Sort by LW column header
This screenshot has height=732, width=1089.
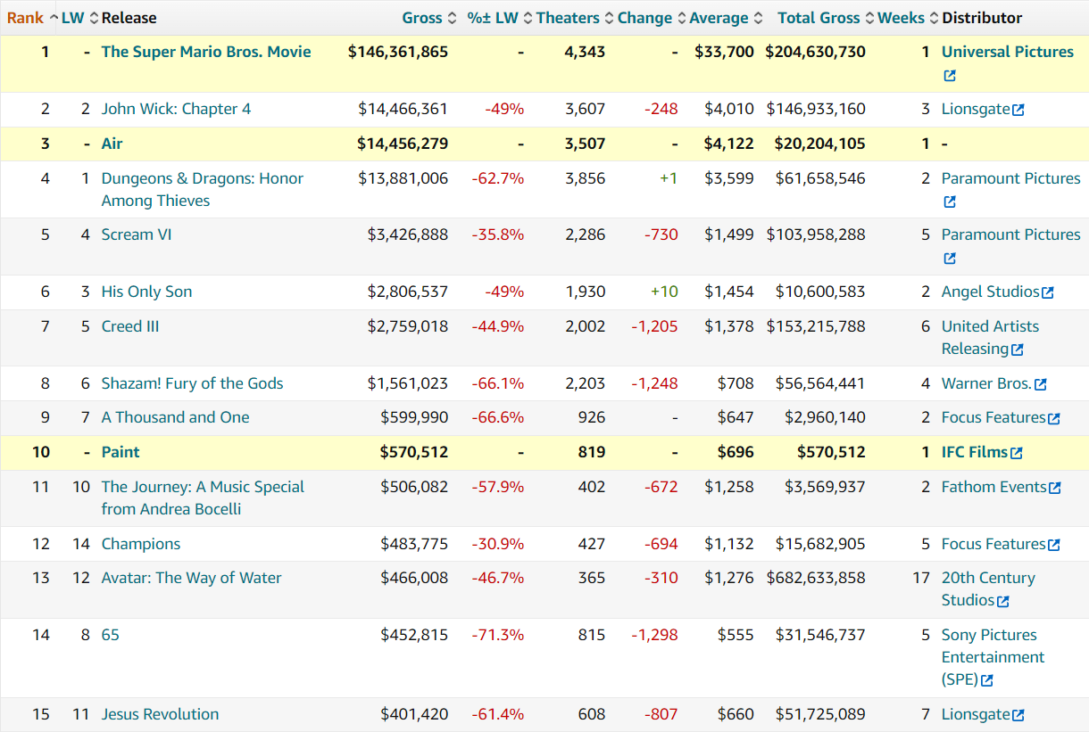[72, 18]
